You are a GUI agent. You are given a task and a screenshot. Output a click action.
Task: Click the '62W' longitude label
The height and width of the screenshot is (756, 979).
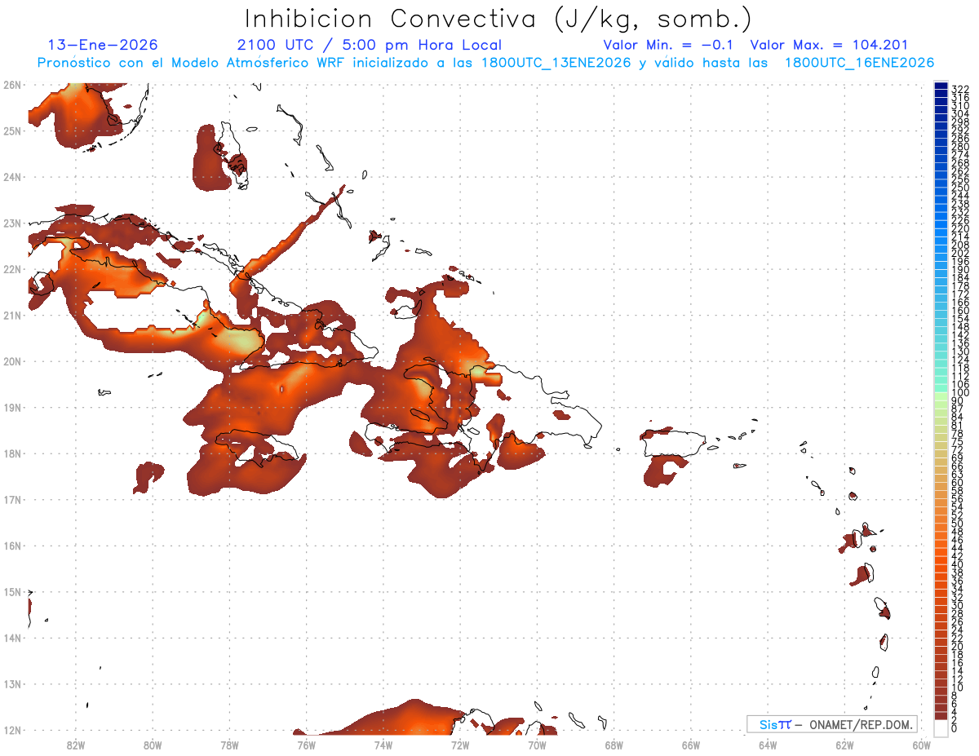point(845,745)
